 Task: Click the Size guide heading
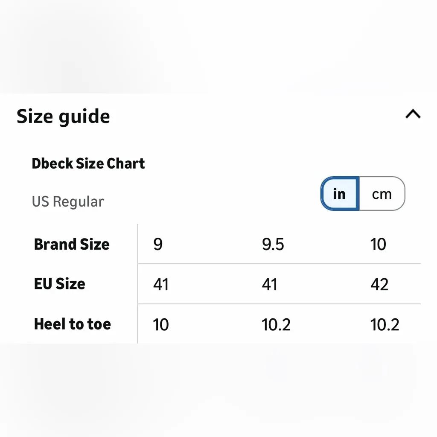click(x=63, y=116)
